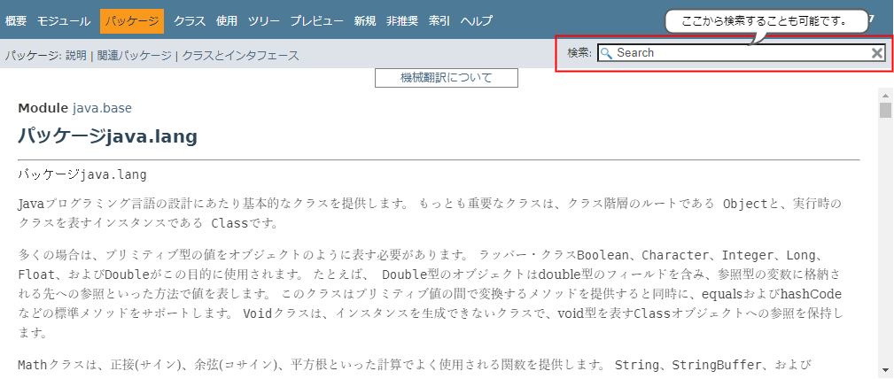Jump to the クラスとインタフェース section link

[x=241, y=55]
